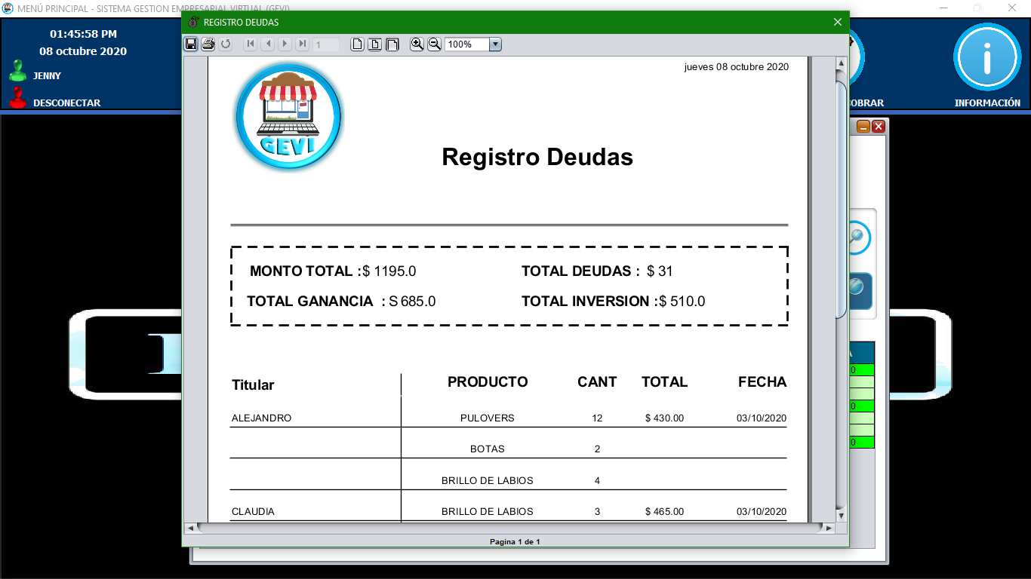This screenshot has width=1031, height=579.
Task: Zoom in on the report
Action: pos(417,44)
